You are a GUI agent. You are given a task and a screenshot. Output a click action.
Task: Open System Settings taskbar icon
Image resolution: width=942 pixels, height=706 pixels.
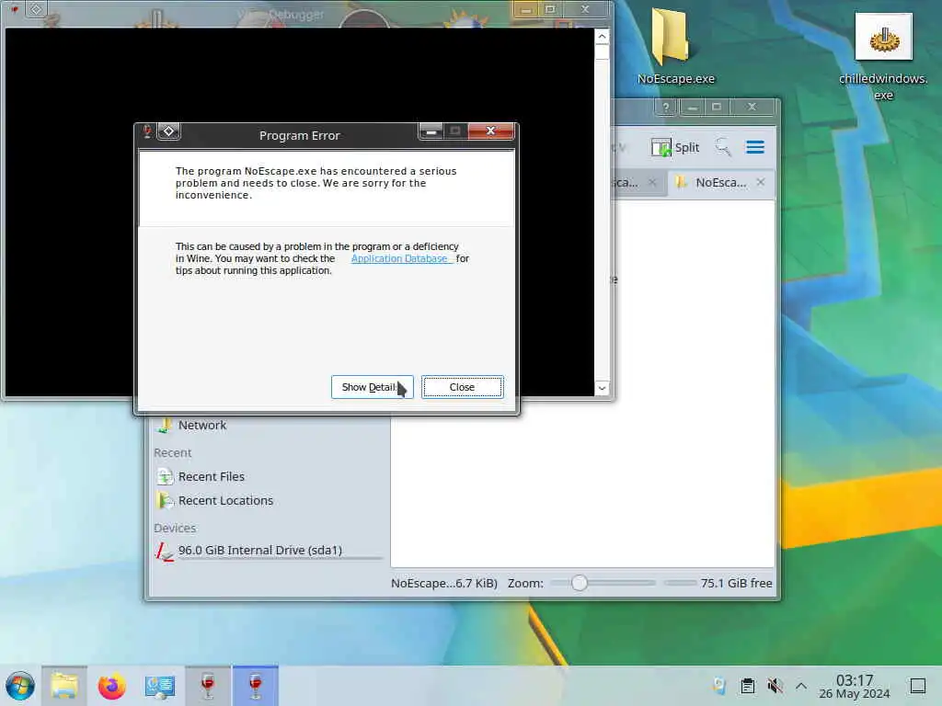tap(159, 686)
